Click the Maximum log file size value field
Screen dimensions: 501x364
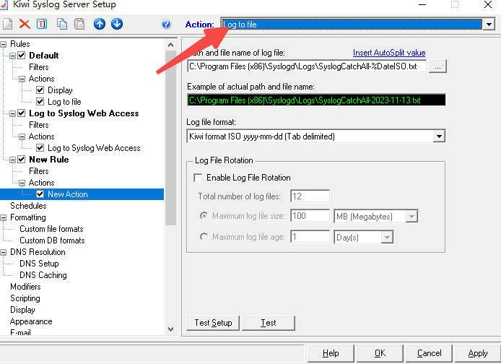(310, 216)
